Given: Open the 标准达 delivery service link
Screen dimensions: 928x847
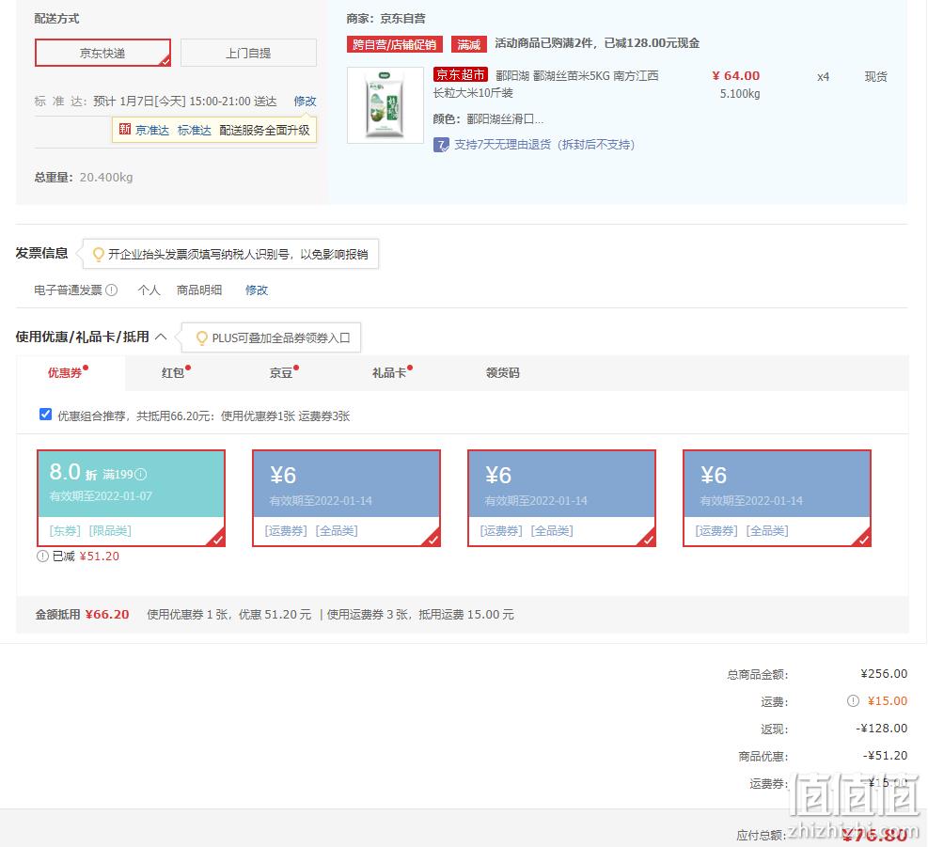Looking at the screenshot, I should (194, 131).
